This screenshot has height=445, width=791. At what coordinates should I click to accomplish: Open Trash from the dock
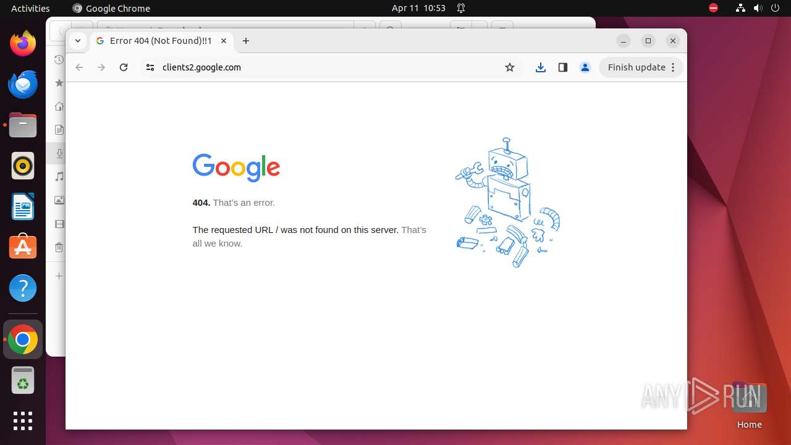click(23, 380)
